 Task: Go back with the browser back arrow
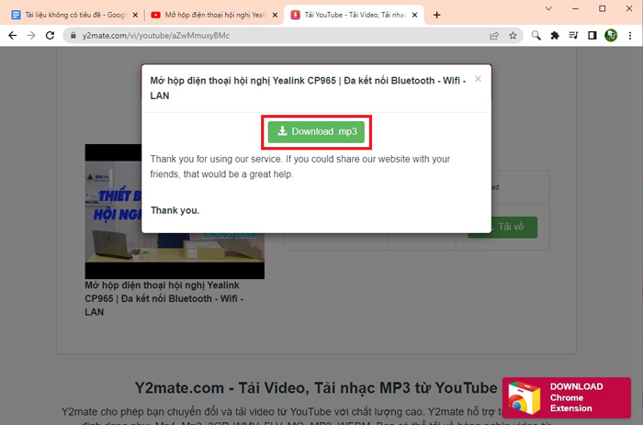pyautogui.click(x=13, y=36)
